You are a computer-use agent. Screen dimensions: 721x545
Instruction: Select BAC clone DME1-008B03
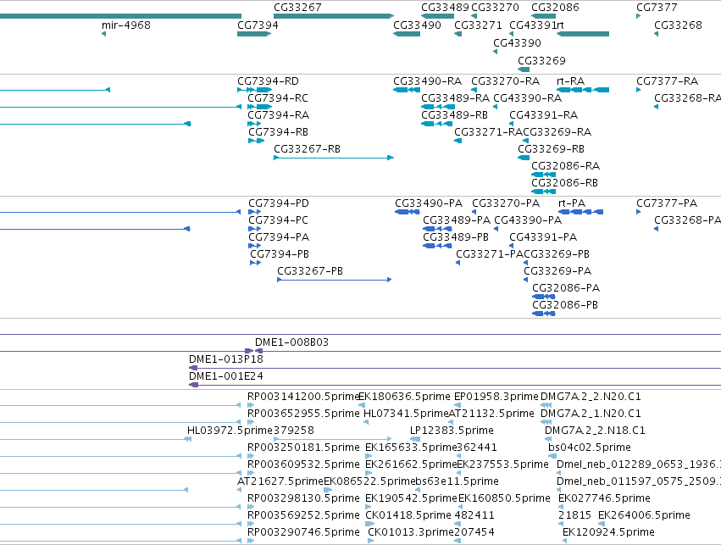pos(291,342)
